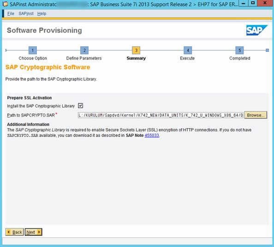Click 'Provide the path to the SAP Cryptographic Library' text
This screenshot has width=274, height=247.
51,79
